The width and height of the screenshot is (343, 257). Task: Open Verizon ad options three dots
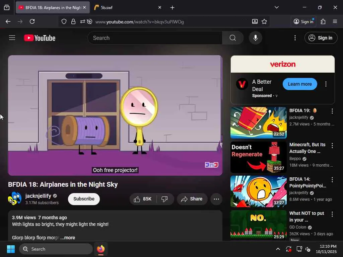pos(326,84)
